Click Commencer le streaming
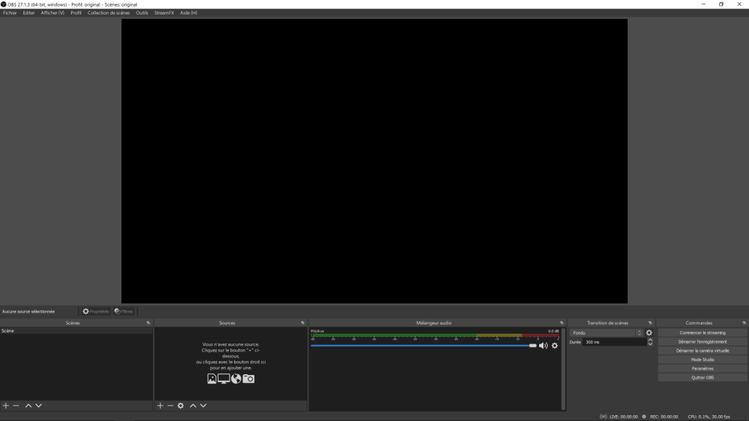The width and height of the screenshot is (749, 421). (702, 333)
